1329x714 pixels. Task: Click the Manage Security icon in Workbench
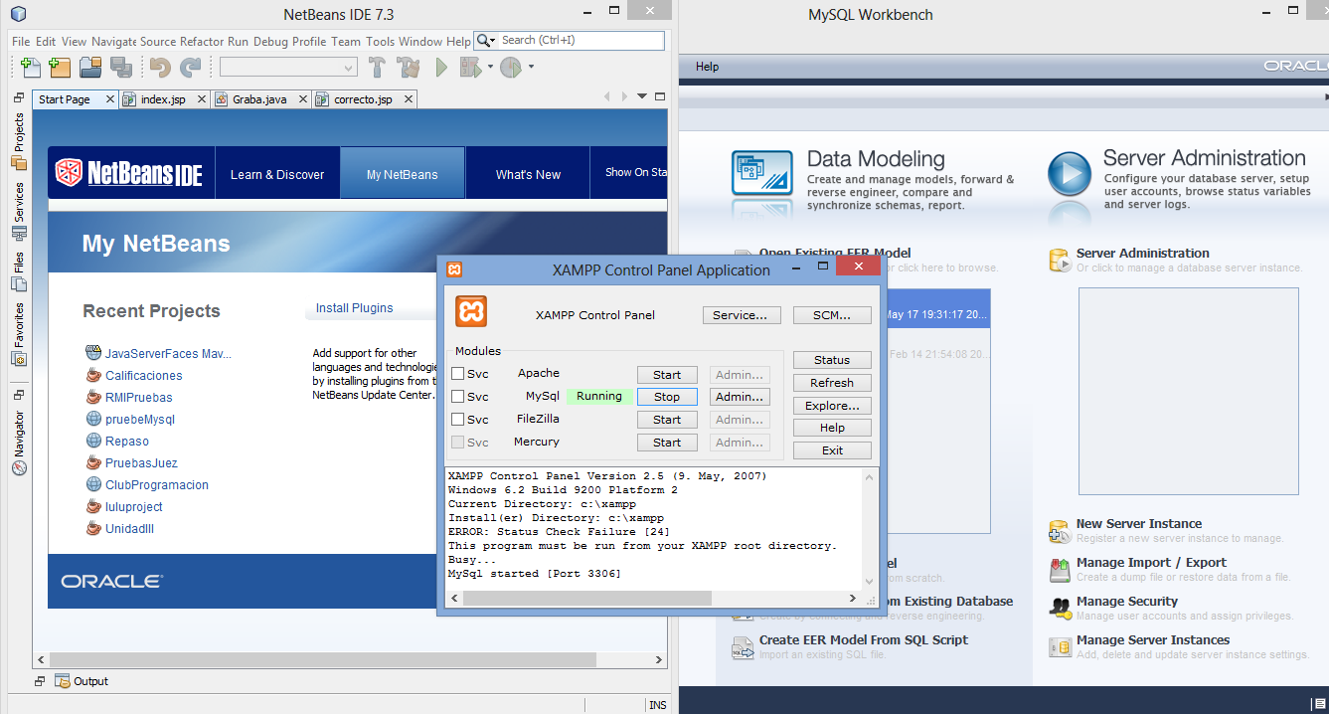1060,609
